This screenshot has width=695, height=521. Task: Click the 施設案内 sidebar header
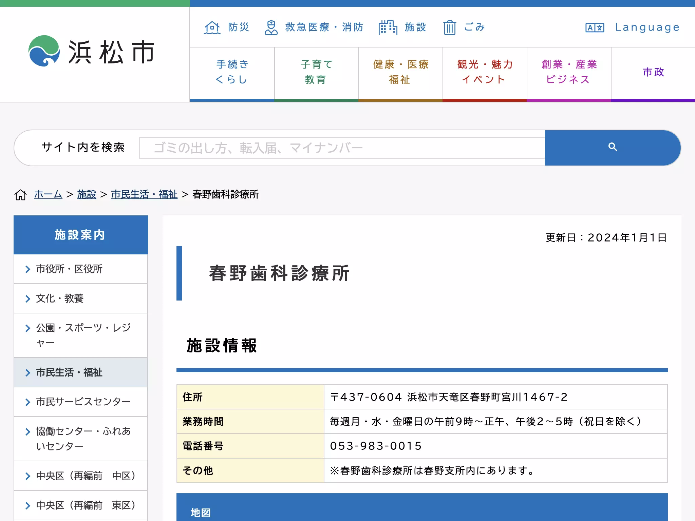81,235
